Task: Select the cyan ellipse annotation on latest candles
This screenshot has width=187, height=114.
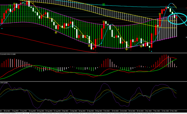Action: 177,19
